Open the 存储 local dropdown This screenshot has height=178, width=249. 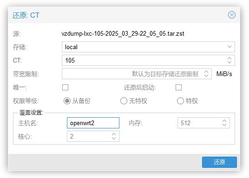click(x=229, y=47)
